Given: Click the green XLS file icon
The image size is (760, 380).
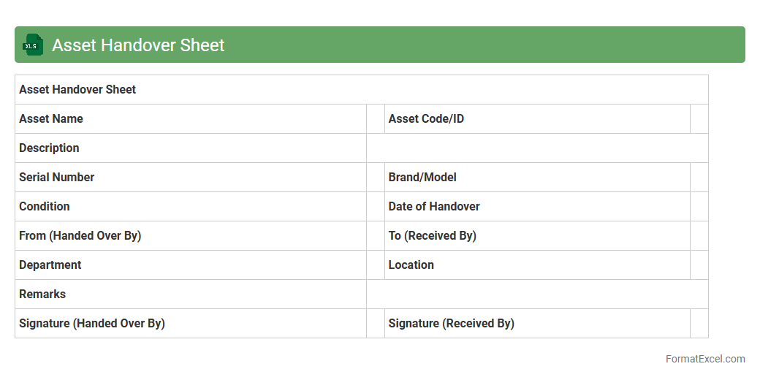Looking at the screenshot, I should coord(33,45).
